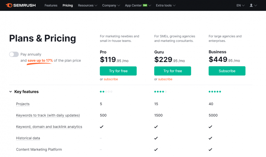Click the $229.95 /mo Guru price
Image resolution: width=266 pixels, height=157 pixels.
click(x=169, y=60)
